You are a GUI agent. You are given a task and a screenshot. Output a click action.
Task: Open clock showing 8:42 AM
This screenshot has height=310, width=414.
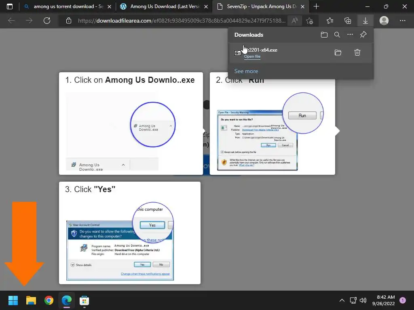[383, 300]
